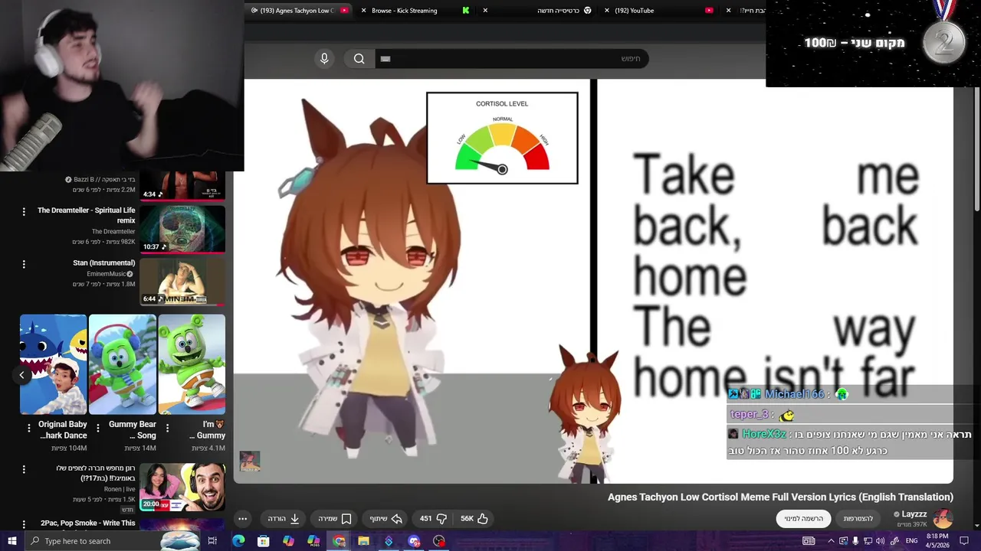Open the Layzzz channel name link
Image resolution: width=981 pixels, height=551 pixels.
tap(914, 514)
